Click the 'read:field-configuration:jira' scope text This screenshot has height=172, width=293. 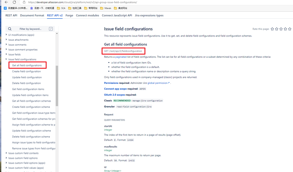tap(134, 107)
